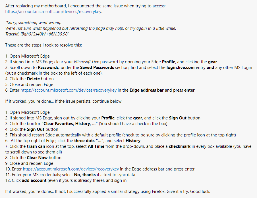Click the underlined "and any other MS Login" text

coord(229,68)
